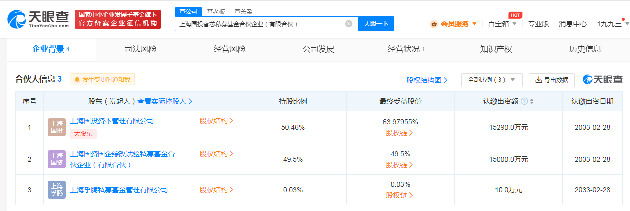
Task: Open 上海国投资本管理有限公司 company link
Action: point(113,121)
